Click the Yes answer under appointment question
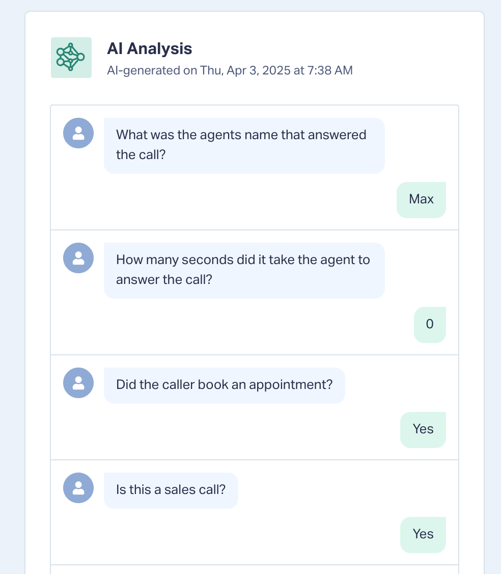This screenshot has height=574, width=501. coord(423,430)
